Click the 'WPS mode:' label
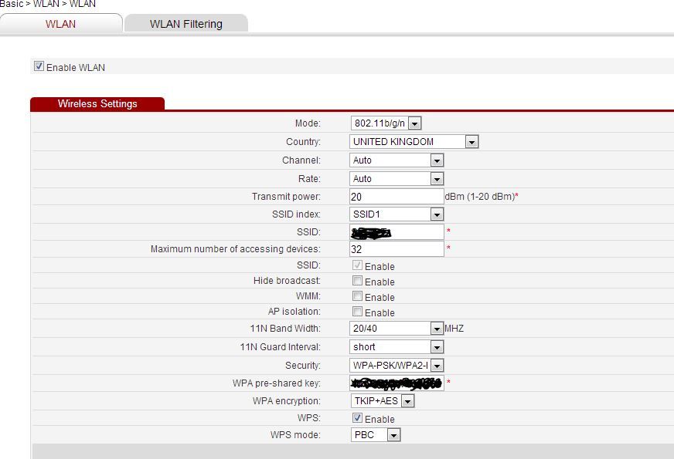This screenshot has width=674, height=459. coord(295,434)
